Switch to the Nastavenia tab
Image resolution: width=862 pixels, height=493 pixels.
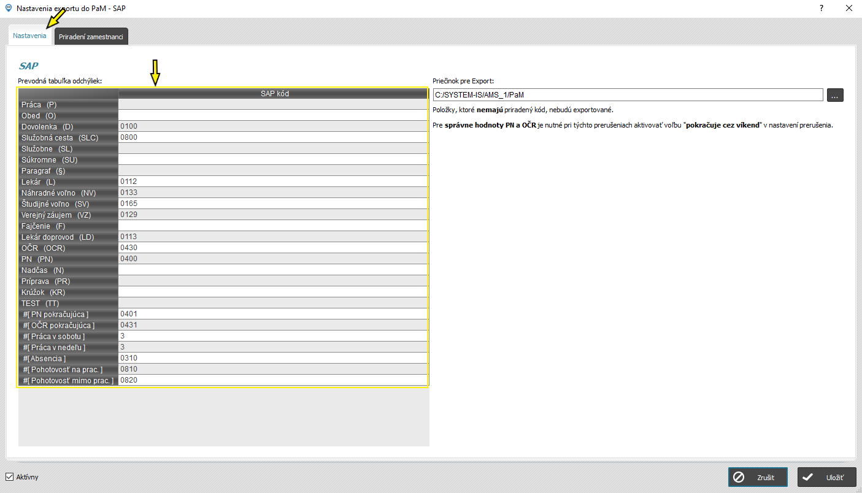pyautogui.click(x=29, y=36)
